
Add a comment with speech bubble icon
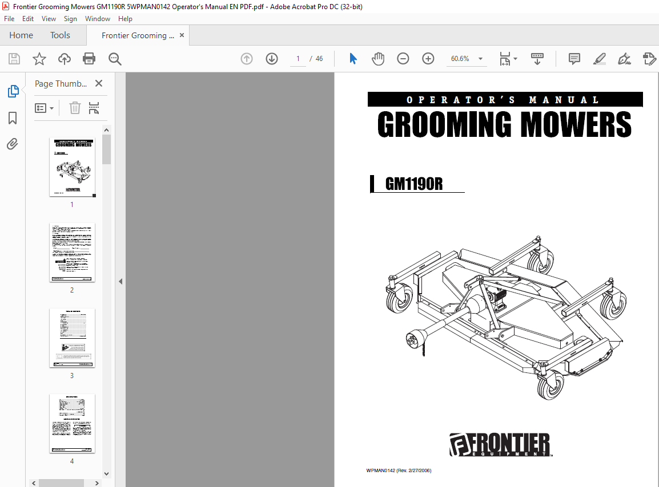(x=574, y=59)
